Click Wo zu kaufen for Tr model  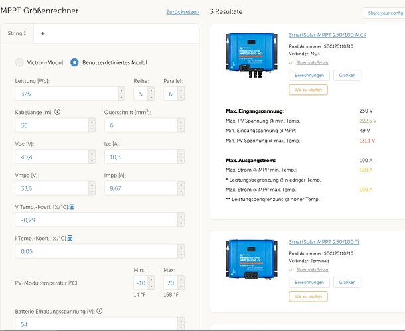308,297
